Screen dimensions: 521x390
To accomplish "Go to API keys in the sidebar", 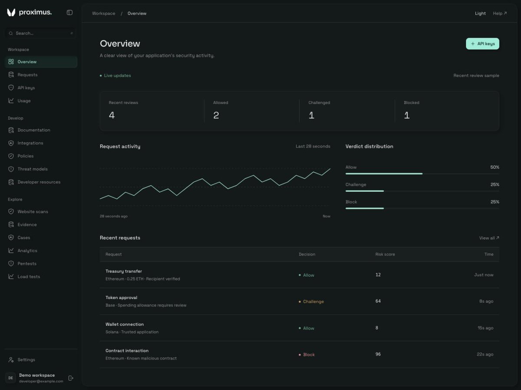I will pos(41,88).
